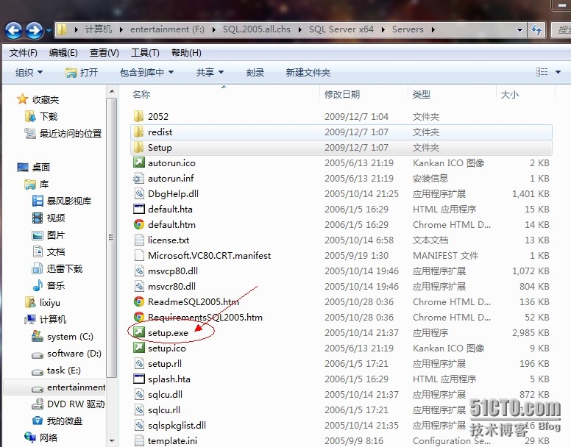Select the Microsoft.VC80.CRT.manifest file icon

click(139, 255)
